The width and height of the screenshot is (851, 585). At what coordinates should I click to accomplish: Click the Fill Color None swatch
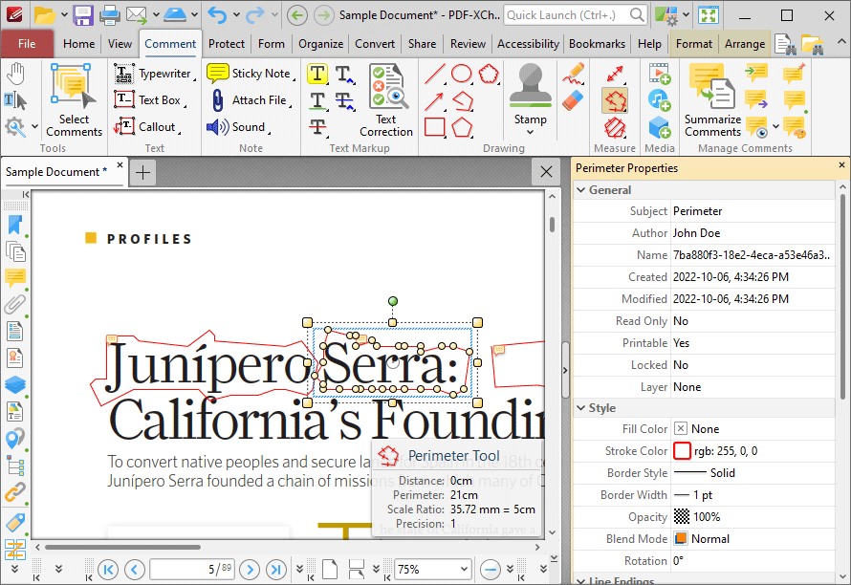[x=681, y=428]
